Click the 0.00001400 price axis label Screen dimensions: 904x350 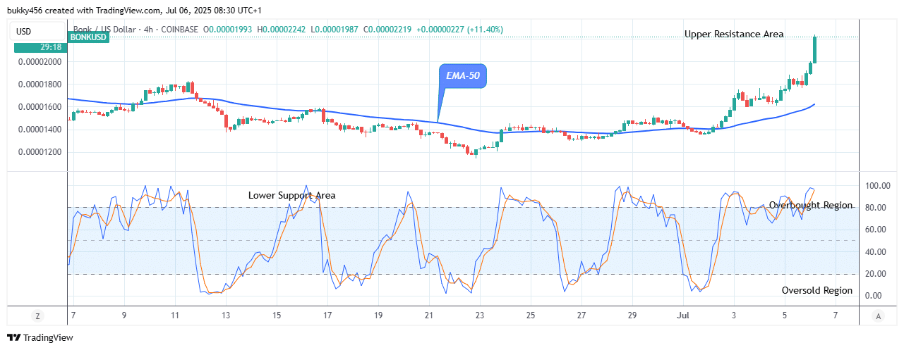tap(40, 130)
